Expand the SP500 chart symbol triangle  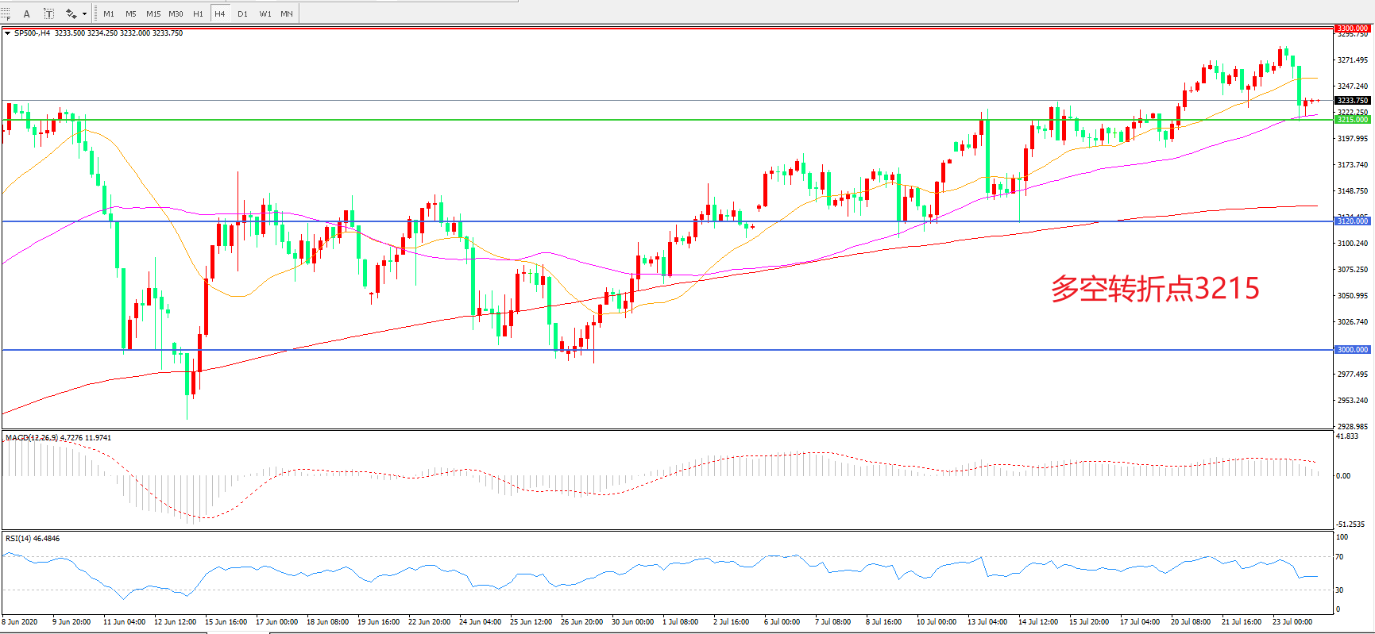click(x=7, y=33)
